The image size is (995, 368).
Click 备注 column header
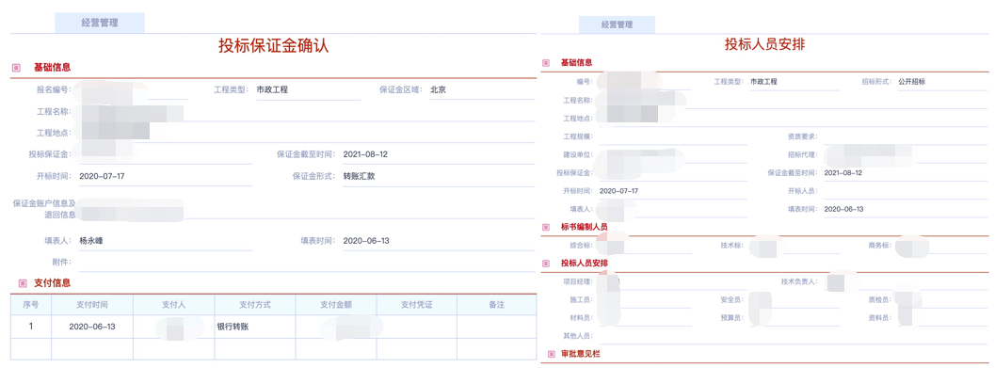[x=496, y=305]
